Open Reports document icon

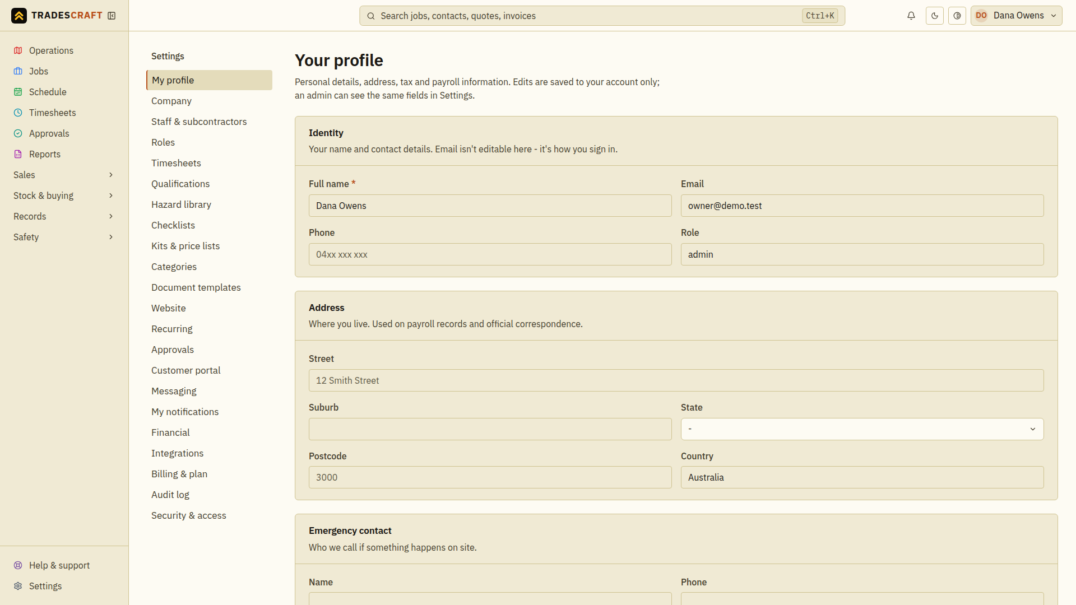coord(18,154)
